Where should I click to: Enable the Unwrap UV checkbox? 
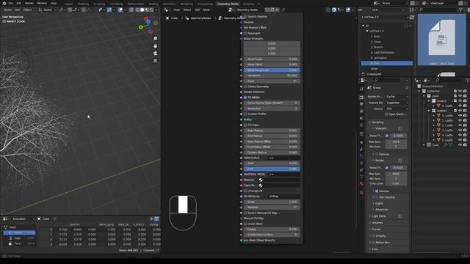click(245, 191)
